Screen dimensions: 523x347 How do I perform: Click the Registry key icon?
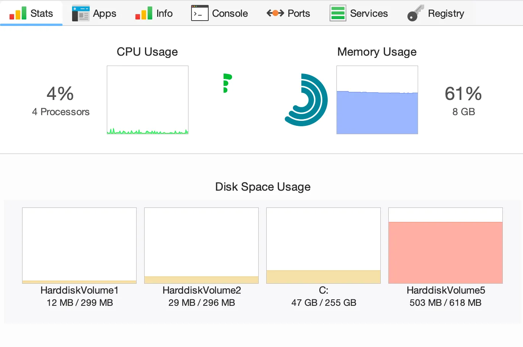[x=415, y=13]
